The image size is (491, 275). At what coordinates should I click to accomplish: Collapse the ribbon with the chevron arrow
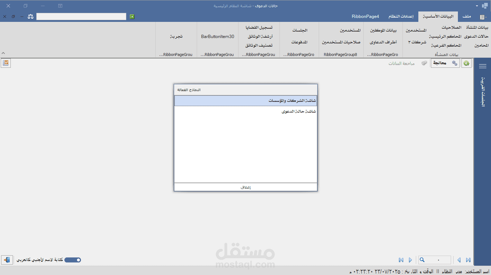click(4, 53)
